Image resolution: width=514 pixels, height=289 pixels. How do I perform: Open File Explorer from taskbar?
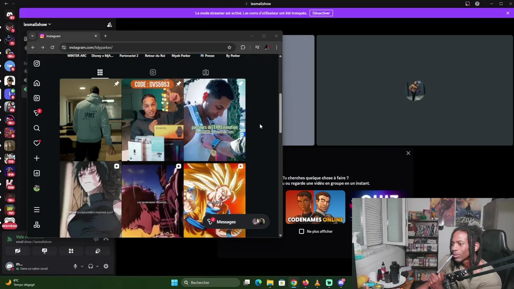pyautogui.click(x=270, y=283)
